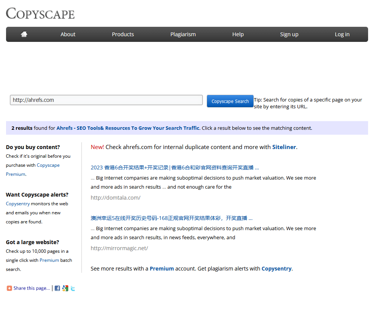Viewport: 373px width, 309px height.
Task: Click the Copyscape Search button
Action: click(230, 101)
